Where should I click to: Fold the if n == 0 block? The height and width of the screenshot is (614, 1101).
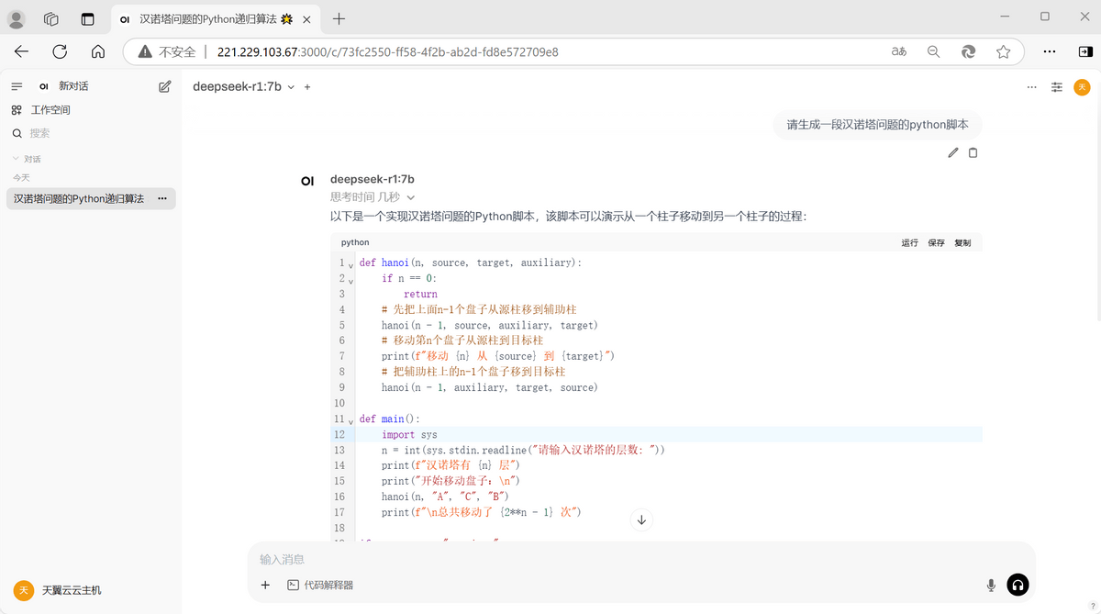point(351,281)
